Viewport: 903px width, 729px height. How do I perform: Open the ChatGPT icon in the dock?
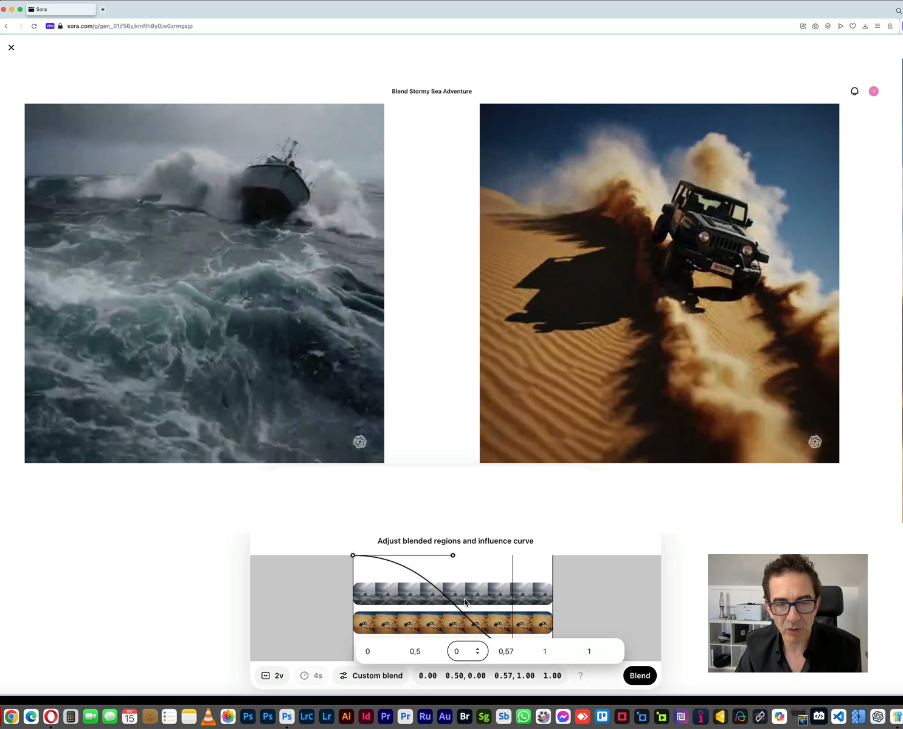pyautogui.click(x=878, y=716)
